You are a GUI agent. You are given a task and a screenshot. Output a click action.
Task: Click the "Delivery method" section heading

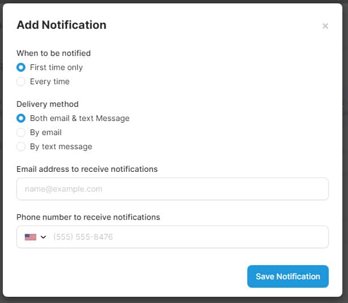(48, 104)
